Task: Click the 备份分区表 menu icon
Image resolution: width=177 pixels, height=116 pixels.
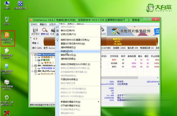Action: coord(58,31)
